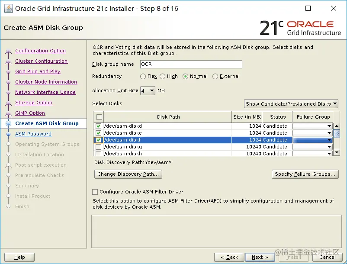Open Failure Group dropdown for asm-diske

coord(312,133)
